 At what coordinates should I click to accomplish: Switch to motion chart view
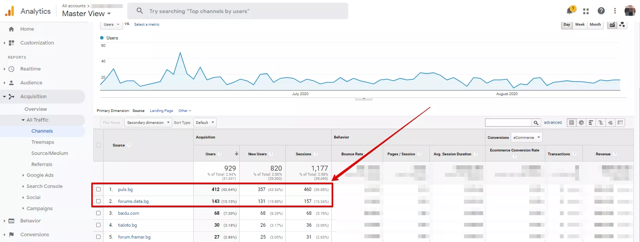click(622, 25)
